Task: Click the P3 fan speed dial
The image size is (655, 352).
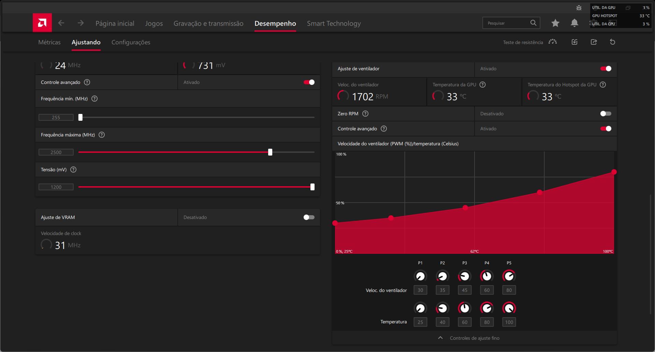Action: tap(464, 276)
